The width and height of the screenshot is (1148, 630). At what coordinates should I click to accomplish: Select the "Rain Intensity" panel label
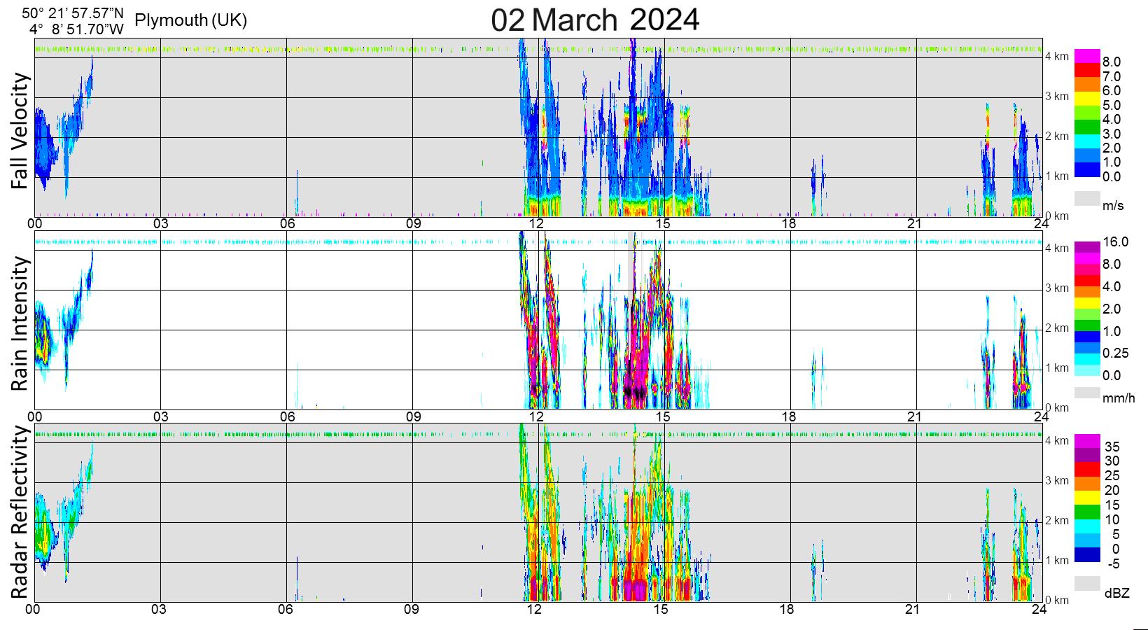pos(21,323)
